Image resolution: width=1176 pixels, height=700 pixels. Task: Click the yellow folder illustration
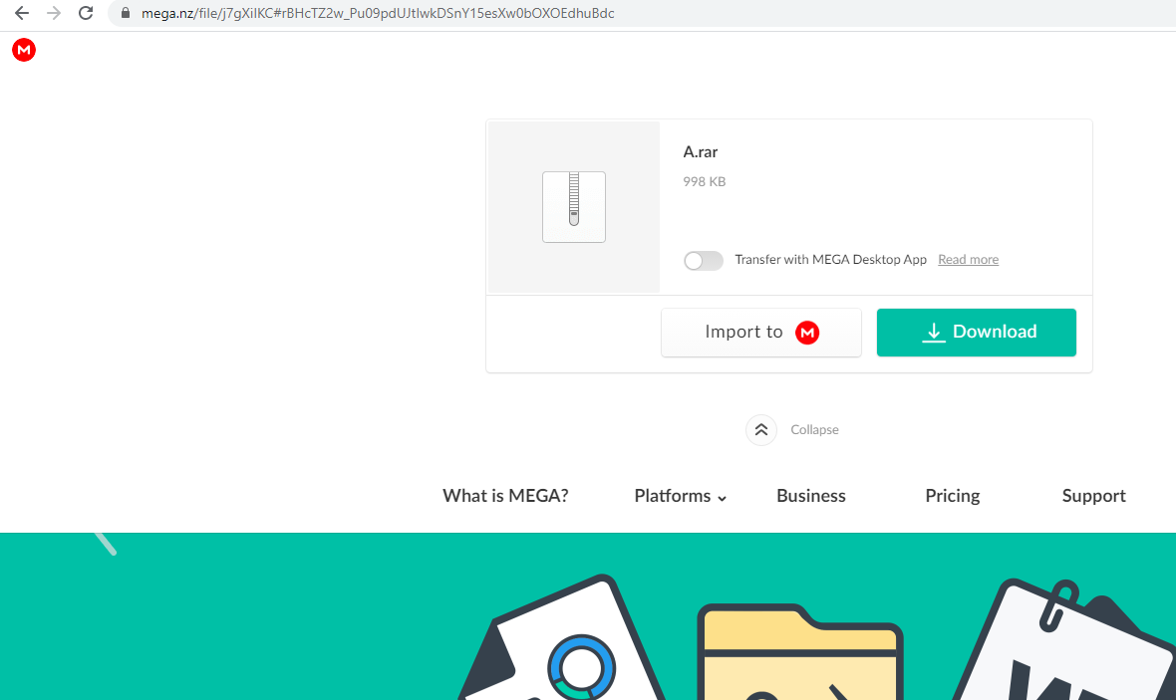(x=800, y=651)
